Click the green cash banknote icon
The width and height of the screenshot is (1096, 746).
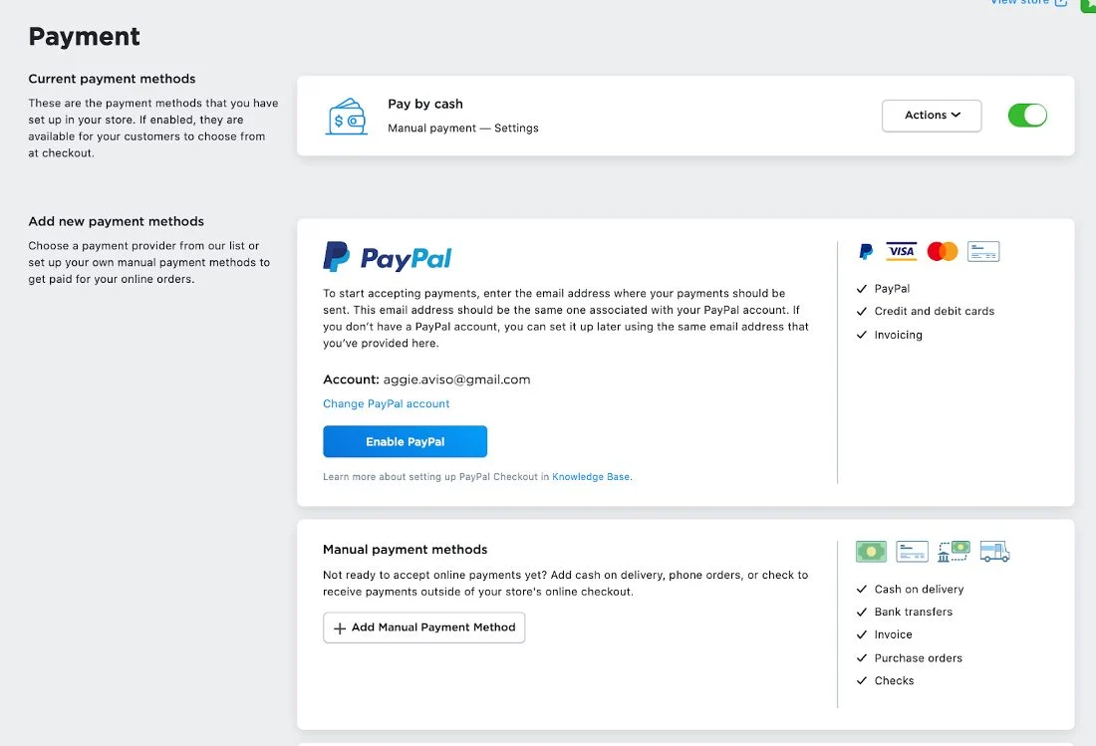pyautogui.click(x=871, y=551)
